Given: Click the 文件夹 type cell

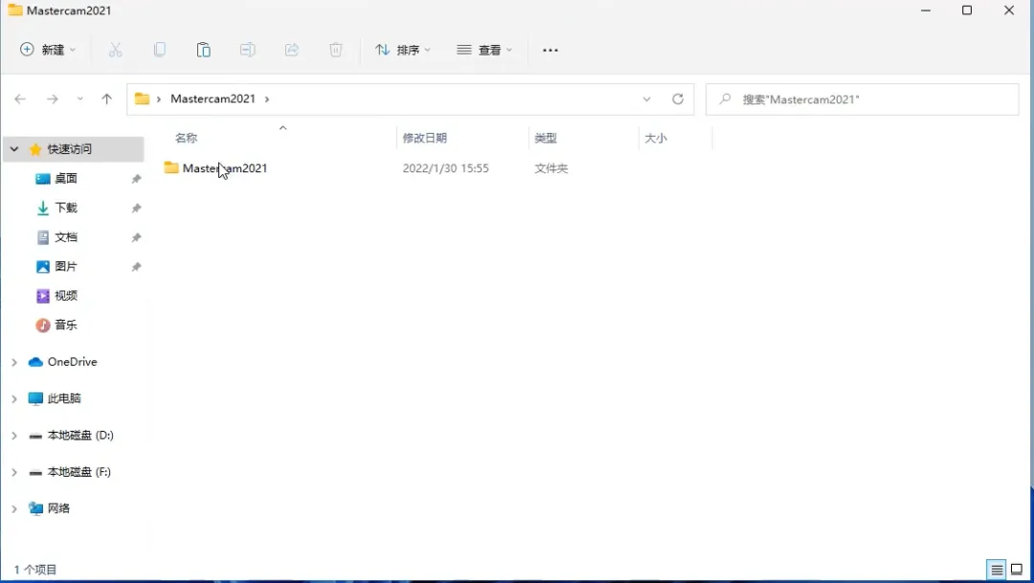Looking at the screenshot, I should point(551,168).
